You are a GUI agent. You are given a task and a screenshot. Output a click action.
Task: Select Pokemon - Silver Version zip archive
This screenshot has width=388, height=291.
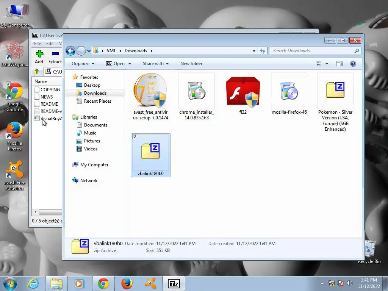(335, 91)
